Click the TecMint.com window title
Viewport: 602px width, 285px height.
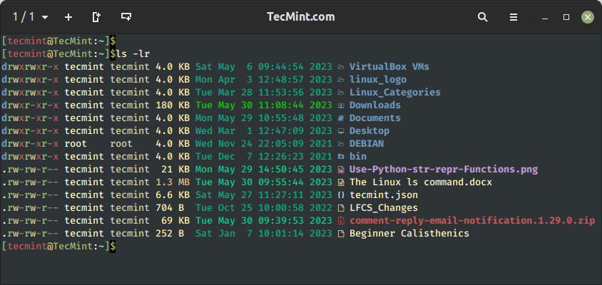300,17
